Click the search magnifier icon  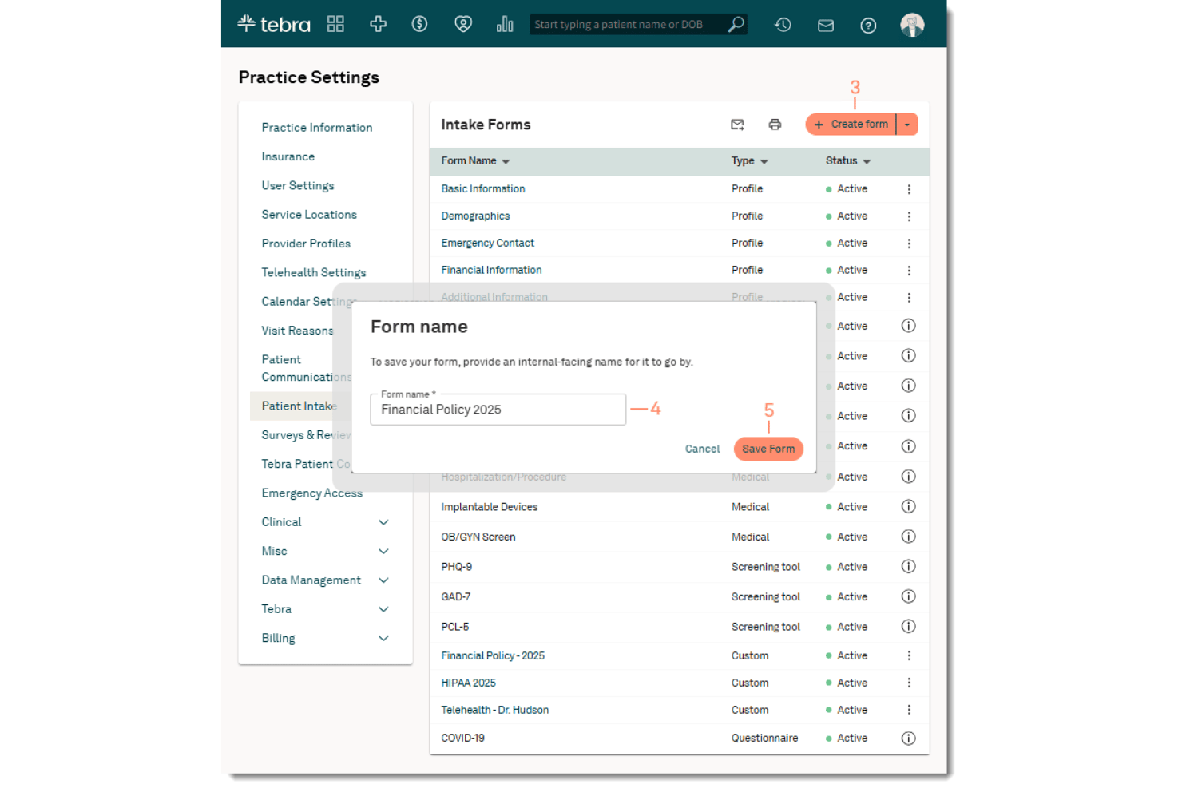[736, 24]
